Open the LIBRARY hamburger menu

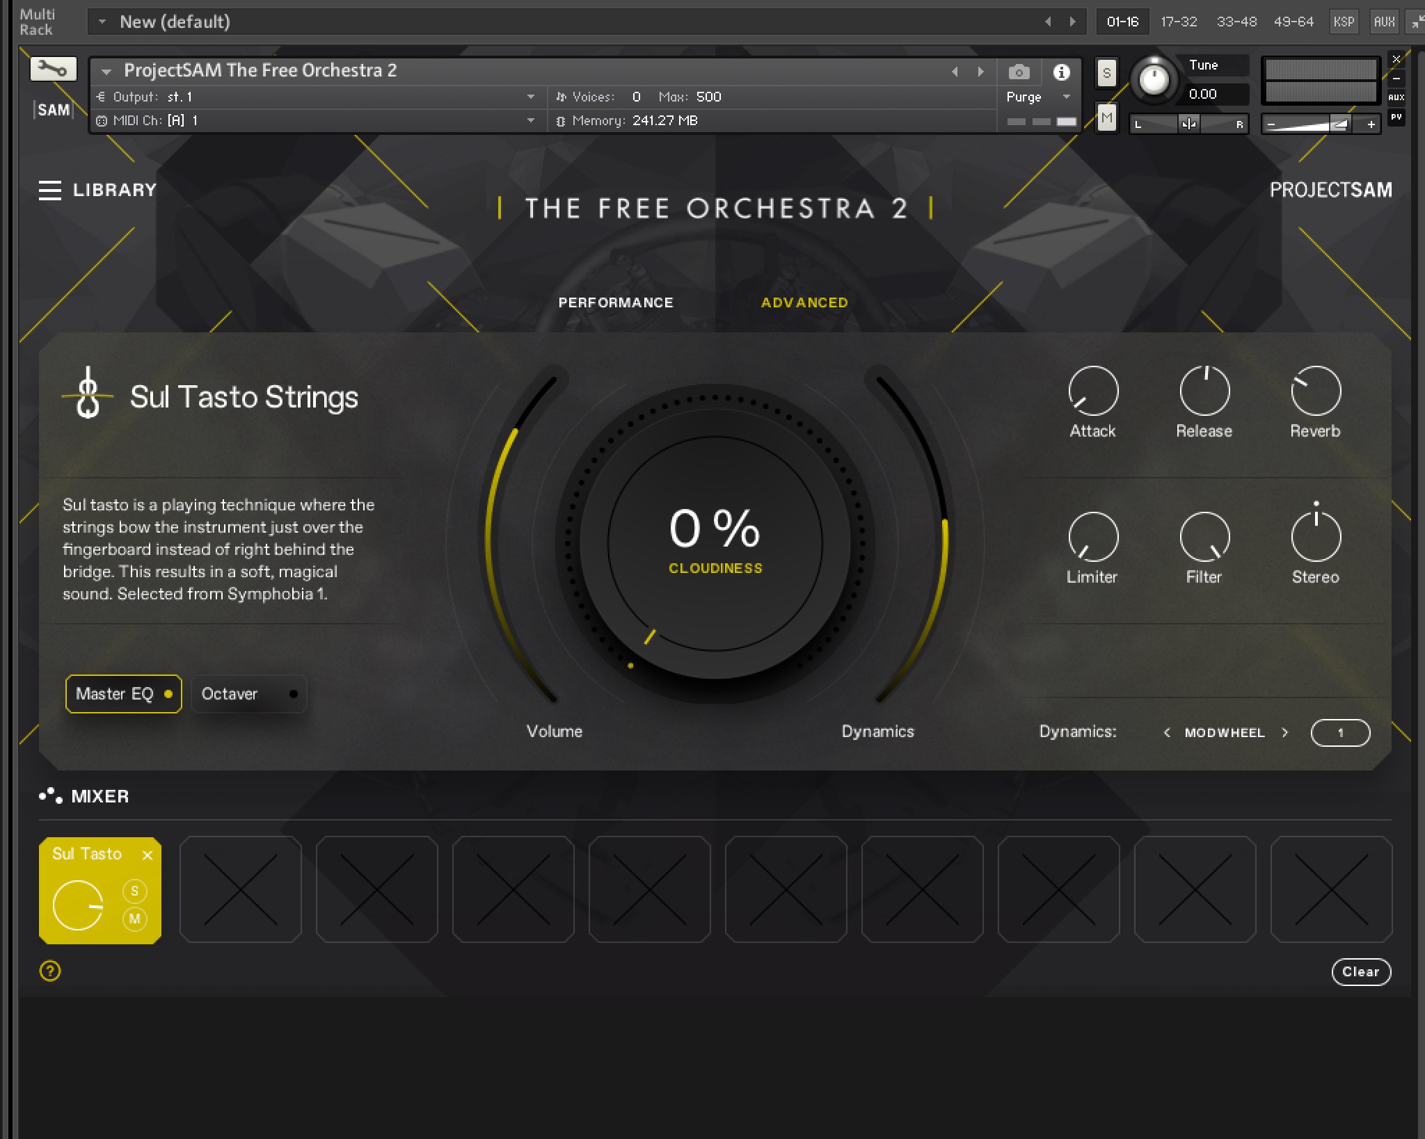point(50,190)
